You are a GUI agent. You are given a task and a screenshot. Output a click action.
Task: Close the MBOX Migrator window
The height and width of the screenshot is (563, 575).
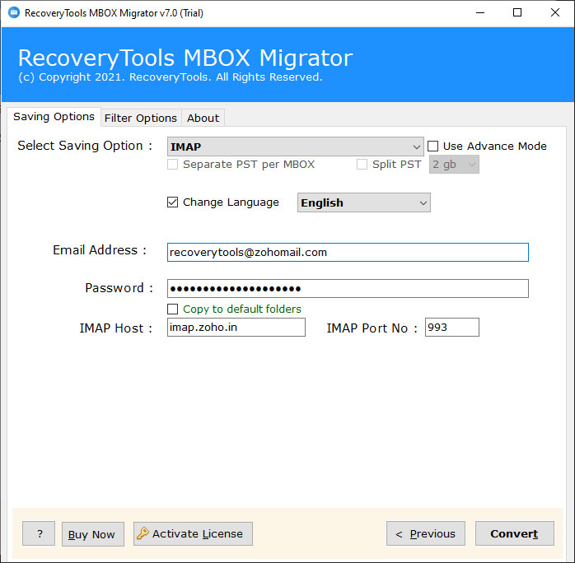pos(555,13)
